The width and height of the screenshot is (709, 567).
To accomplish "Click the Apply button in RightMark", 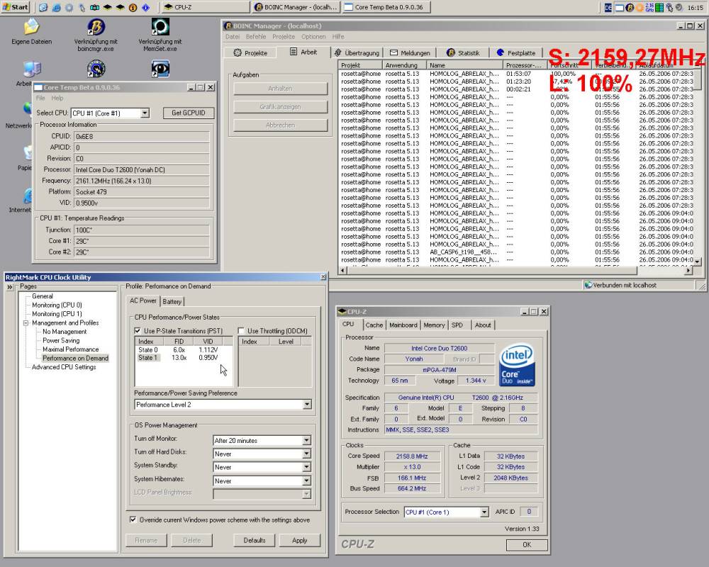I will [299, 540].
